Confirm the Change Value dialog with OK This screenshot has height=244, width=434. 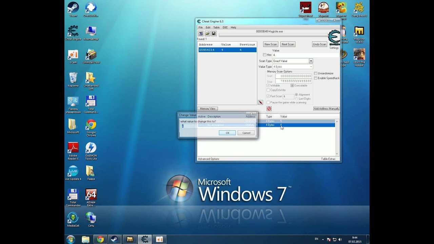pos(228,133)
